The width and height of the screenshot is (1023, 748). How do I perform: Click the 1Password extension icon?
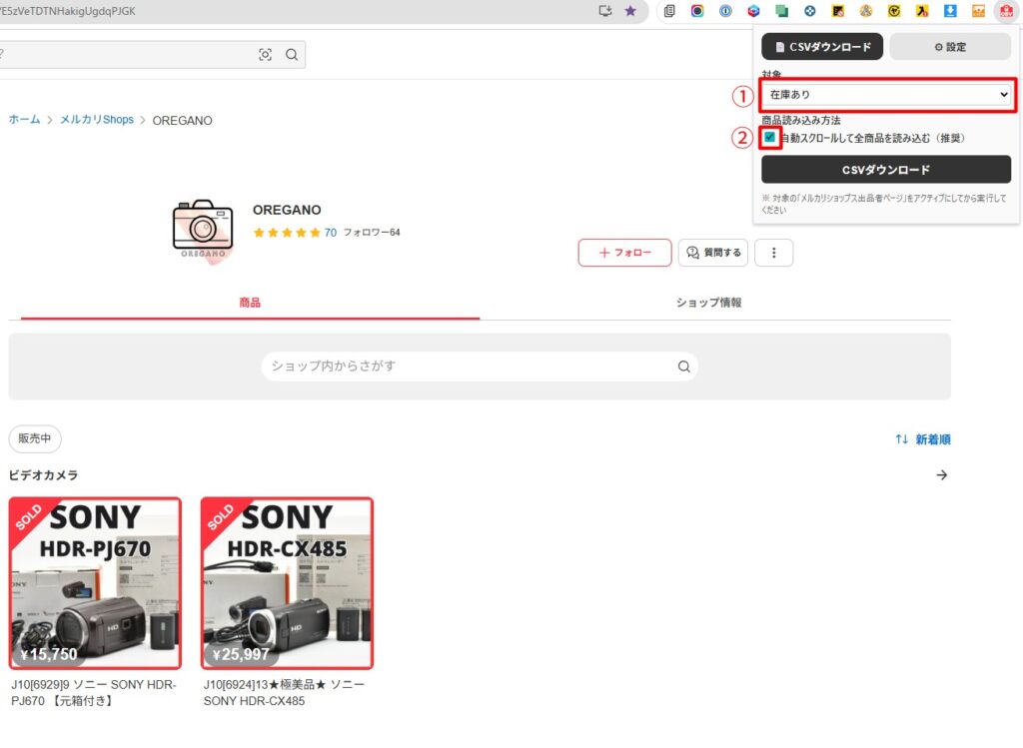point(726,11)
